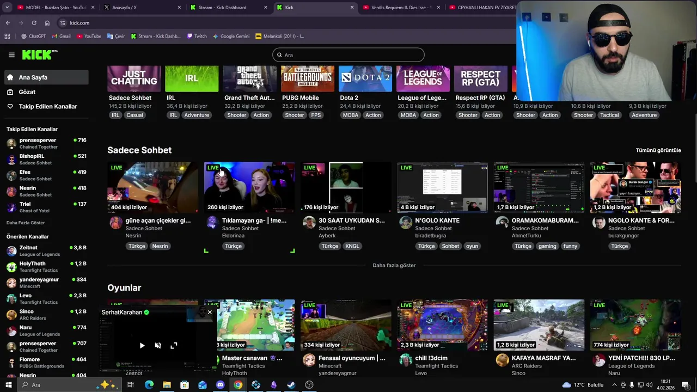Open ChatGPT bookmark
The image size is (697, 392).
(x=33, y=36)
